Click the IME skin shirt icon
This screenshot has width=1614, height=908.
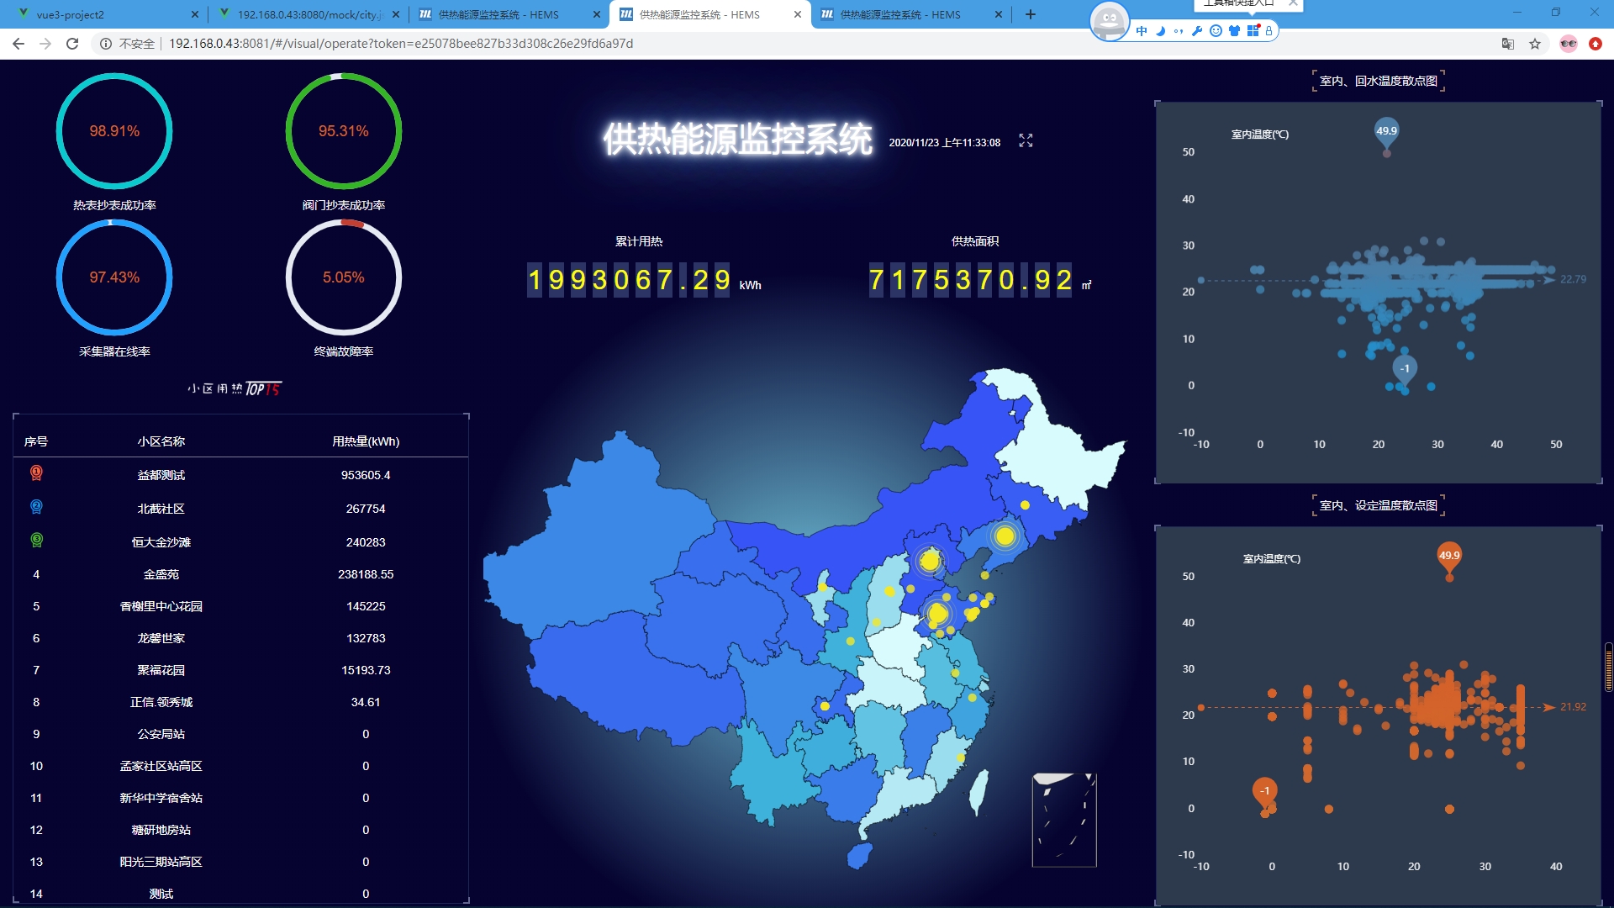click(1234, 31)
